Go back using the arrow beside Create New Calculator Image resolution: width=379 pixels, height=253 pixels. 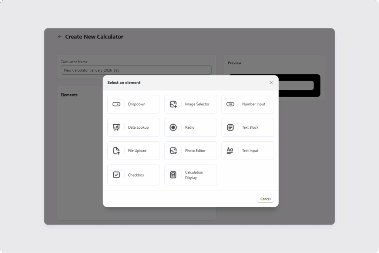(60, 37)
